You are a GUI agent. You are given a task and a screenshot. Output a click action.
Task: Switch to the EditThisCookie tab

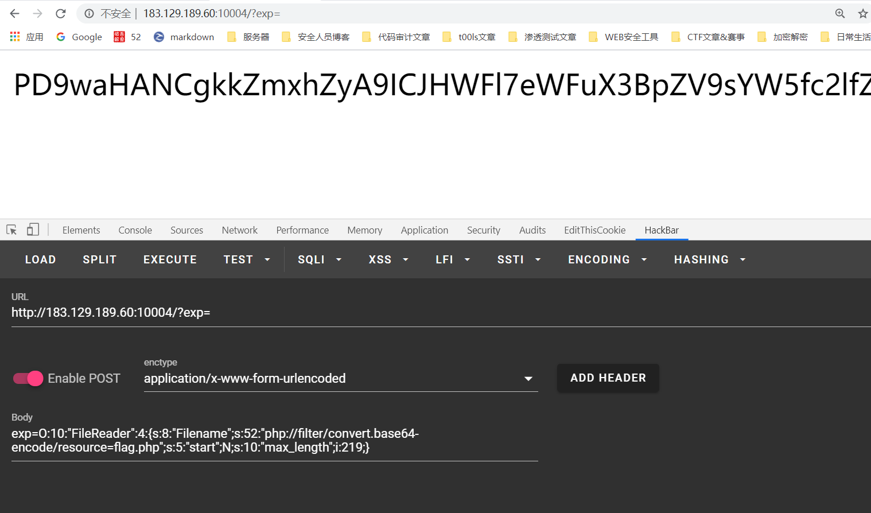[594, 230]
